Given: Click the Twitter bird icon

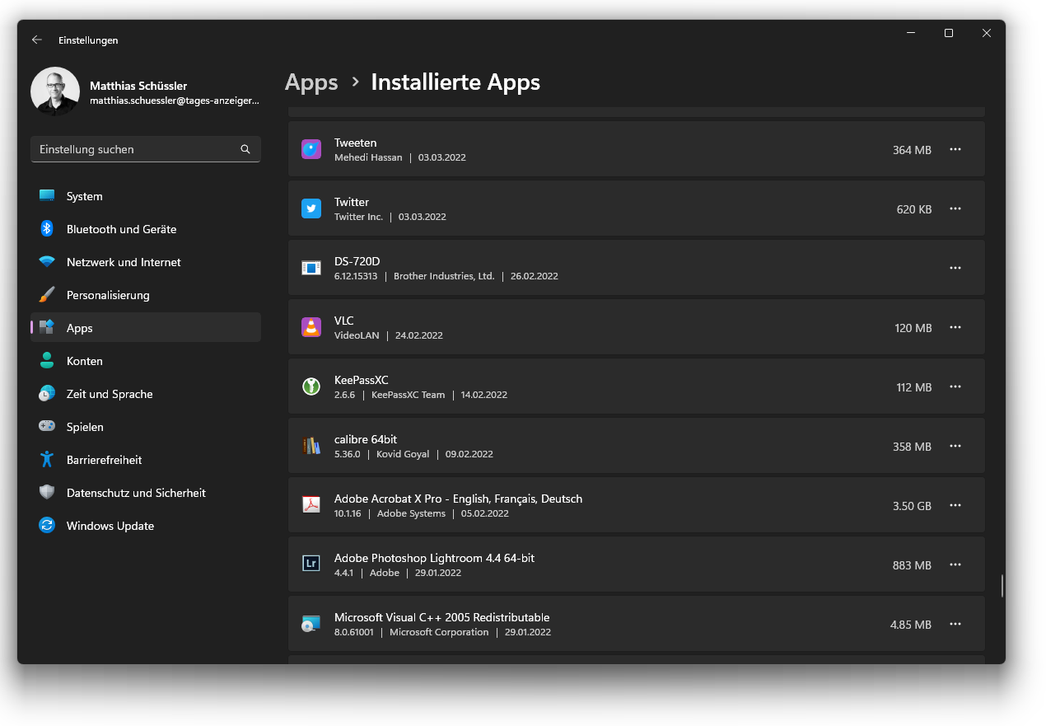Looking at the screenshot, I should point(311,208).
